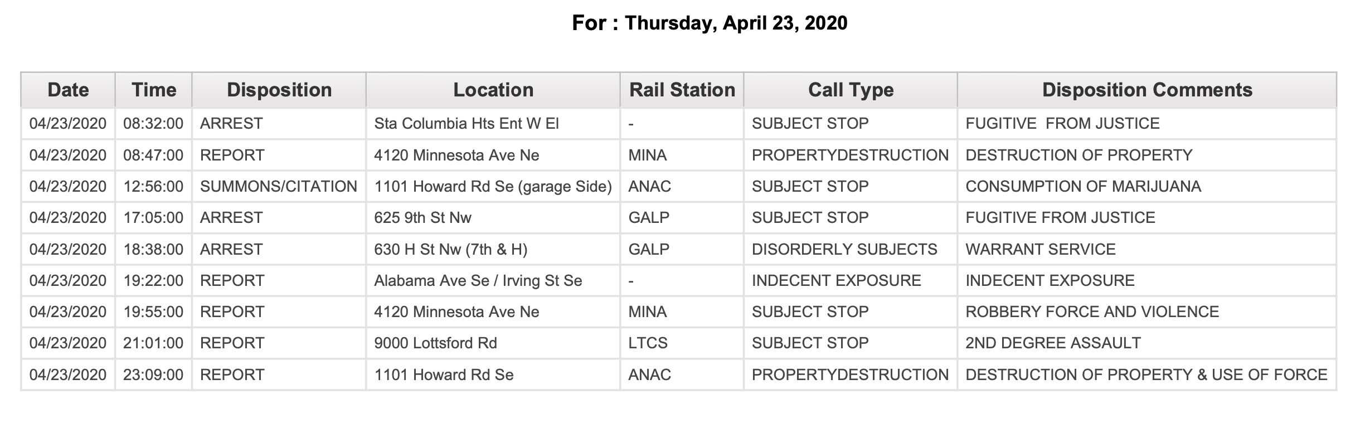Click the WARRANT SERVICE comment cell

tap(1147, 249)
